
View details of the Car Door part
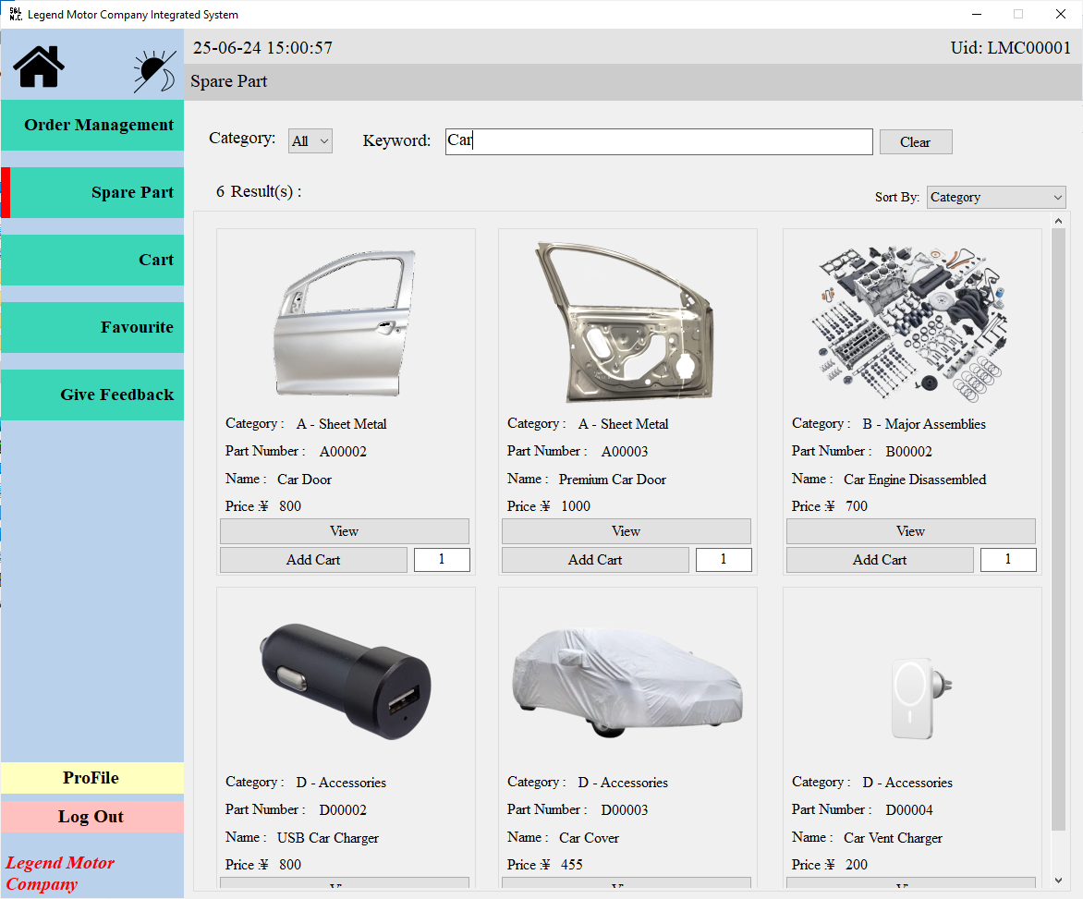click(x=344, y=530)
